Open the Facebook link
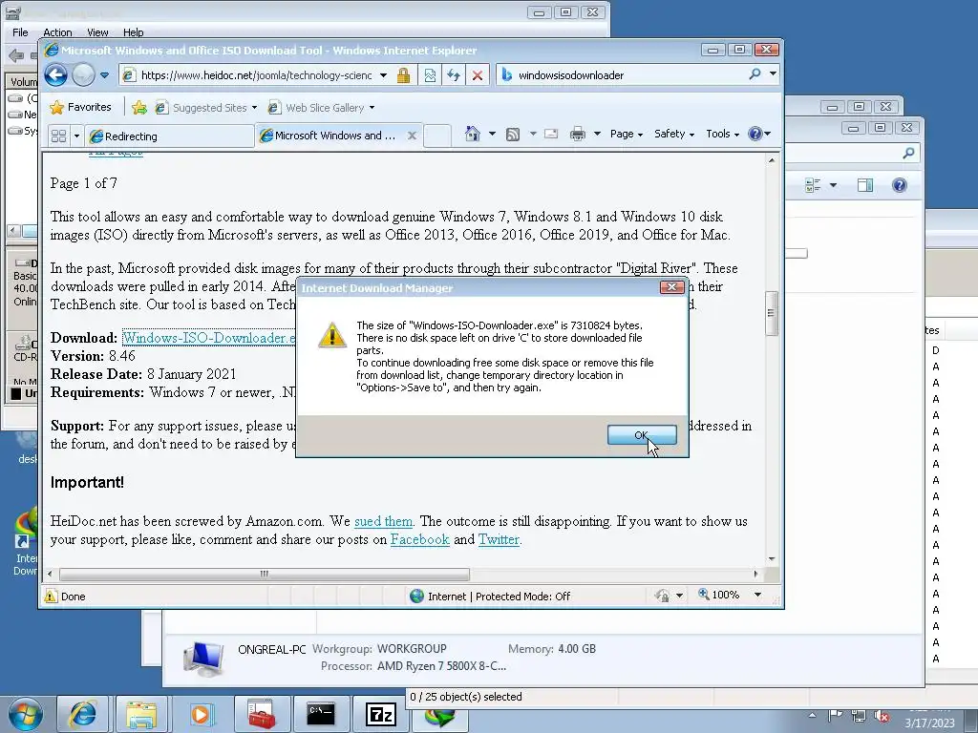This screenshot has height=733, width=978. (x=420, y=539)
